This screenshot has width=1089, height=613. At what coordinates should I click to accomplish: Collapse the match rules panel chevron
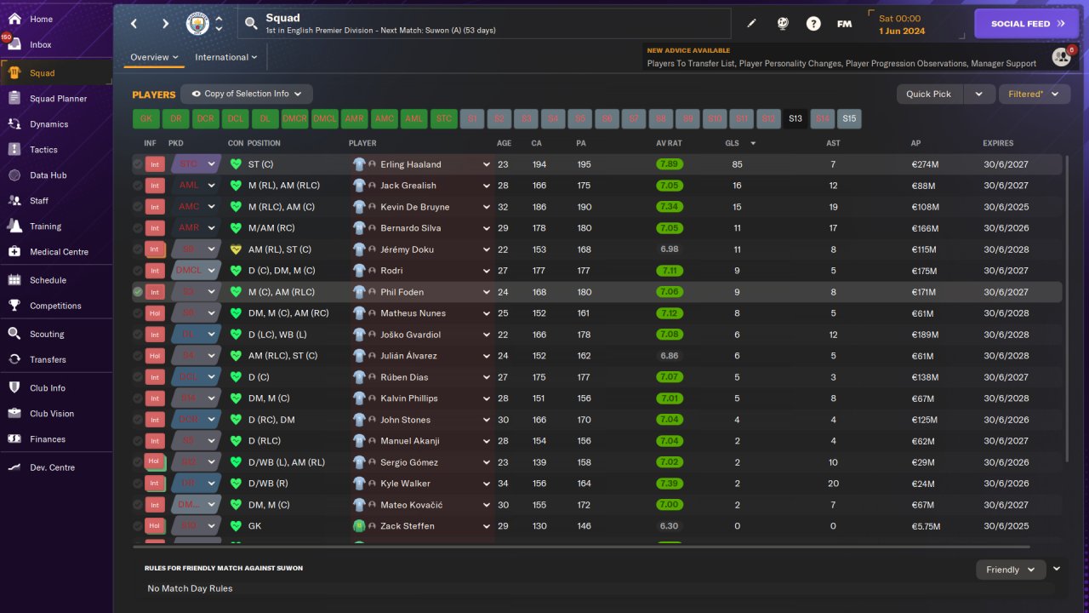[1057, 569]
